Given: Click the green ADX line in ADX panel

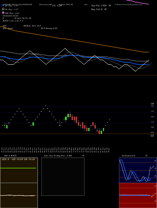Looking at the screenshot, I should click(x=18, y=168).
